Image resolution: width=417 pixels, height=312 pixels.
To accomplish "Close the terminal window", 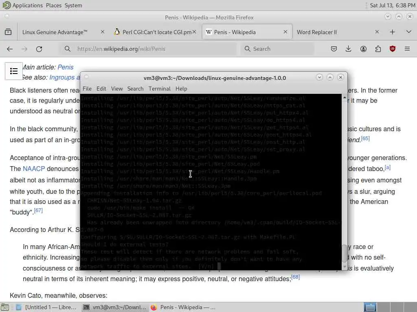I will (340, 78).
